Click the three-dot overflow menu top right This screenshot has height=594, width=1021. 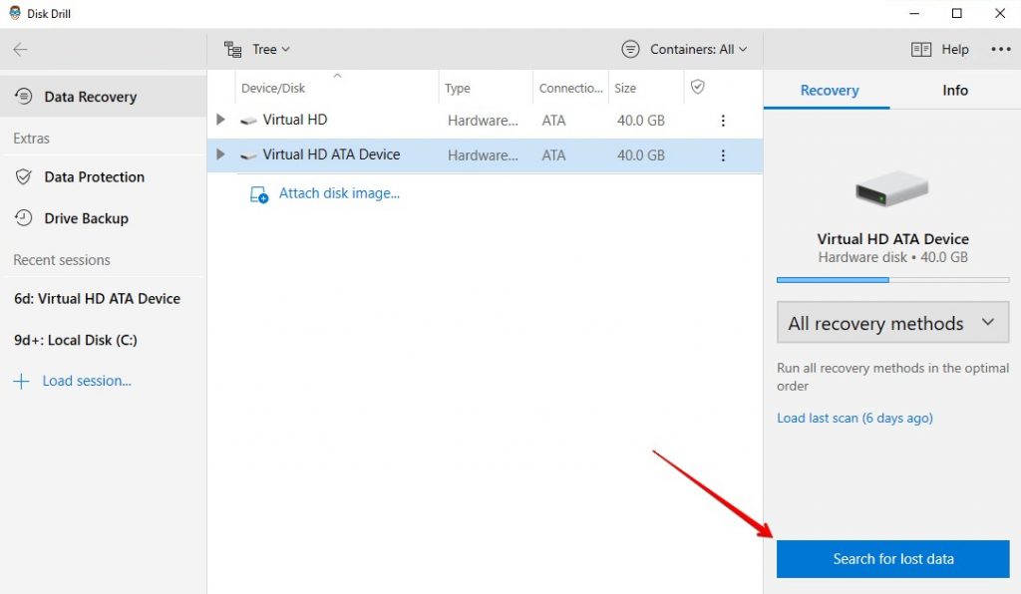1001,48
